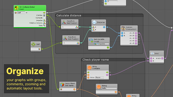Click the Transform icon on the Get Position node feeding Distance A
The height and width of the screenshot is (97, 173).
pos(64,22)
